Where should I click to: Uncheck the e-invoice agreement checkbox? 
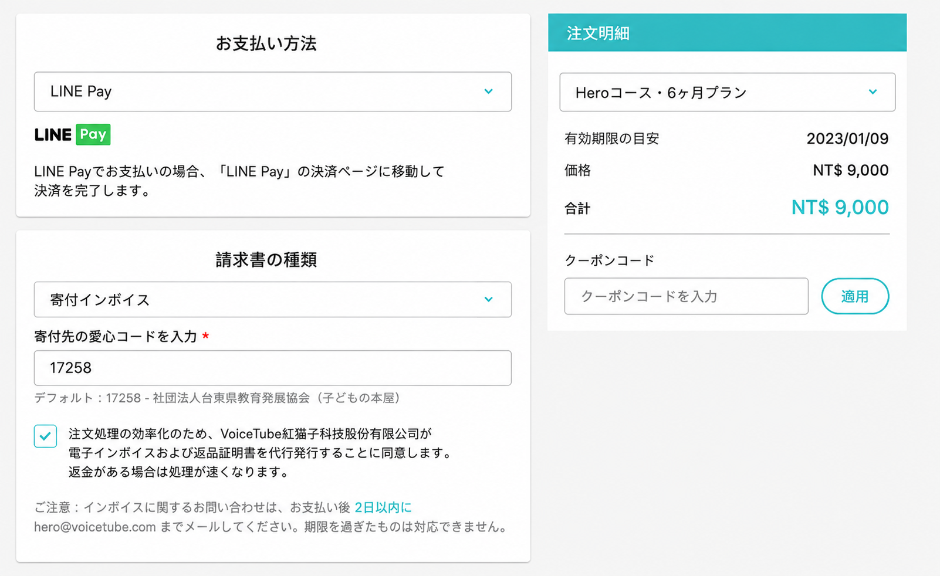click(45, 436)
